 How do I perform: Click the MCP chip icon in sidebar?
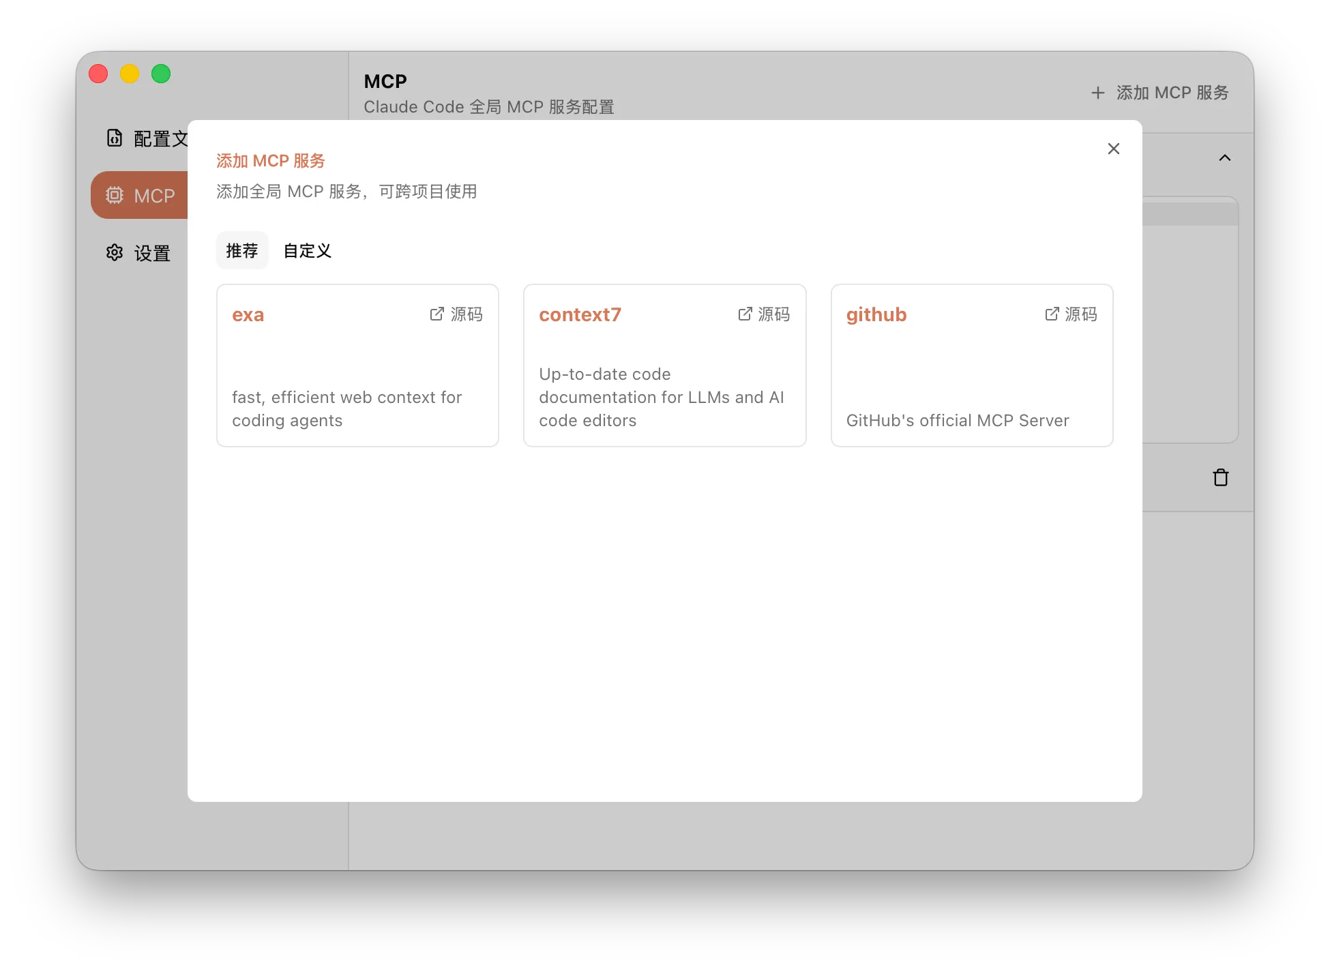(x=115, y=196)
